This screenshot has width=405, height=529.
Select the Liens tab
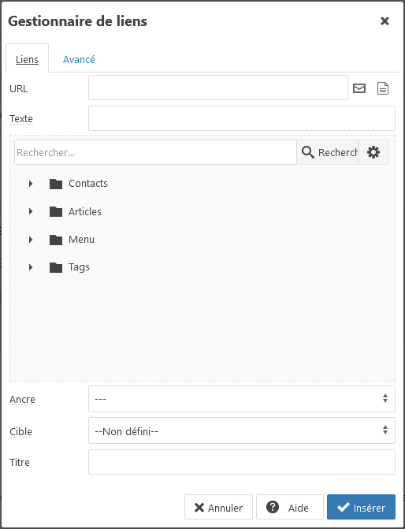(x=27, y=59)
